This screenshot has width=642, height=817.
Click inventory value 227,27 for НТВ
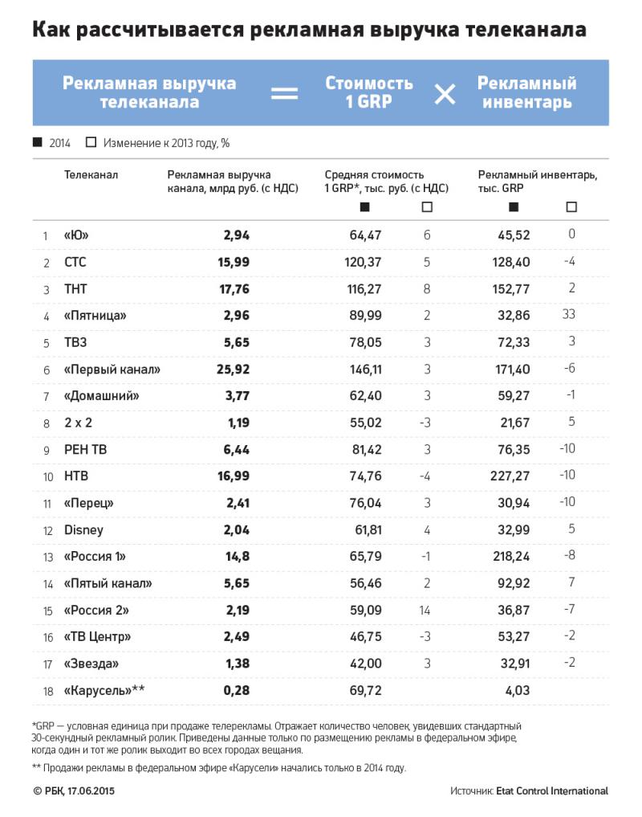(x=510, y=476)
